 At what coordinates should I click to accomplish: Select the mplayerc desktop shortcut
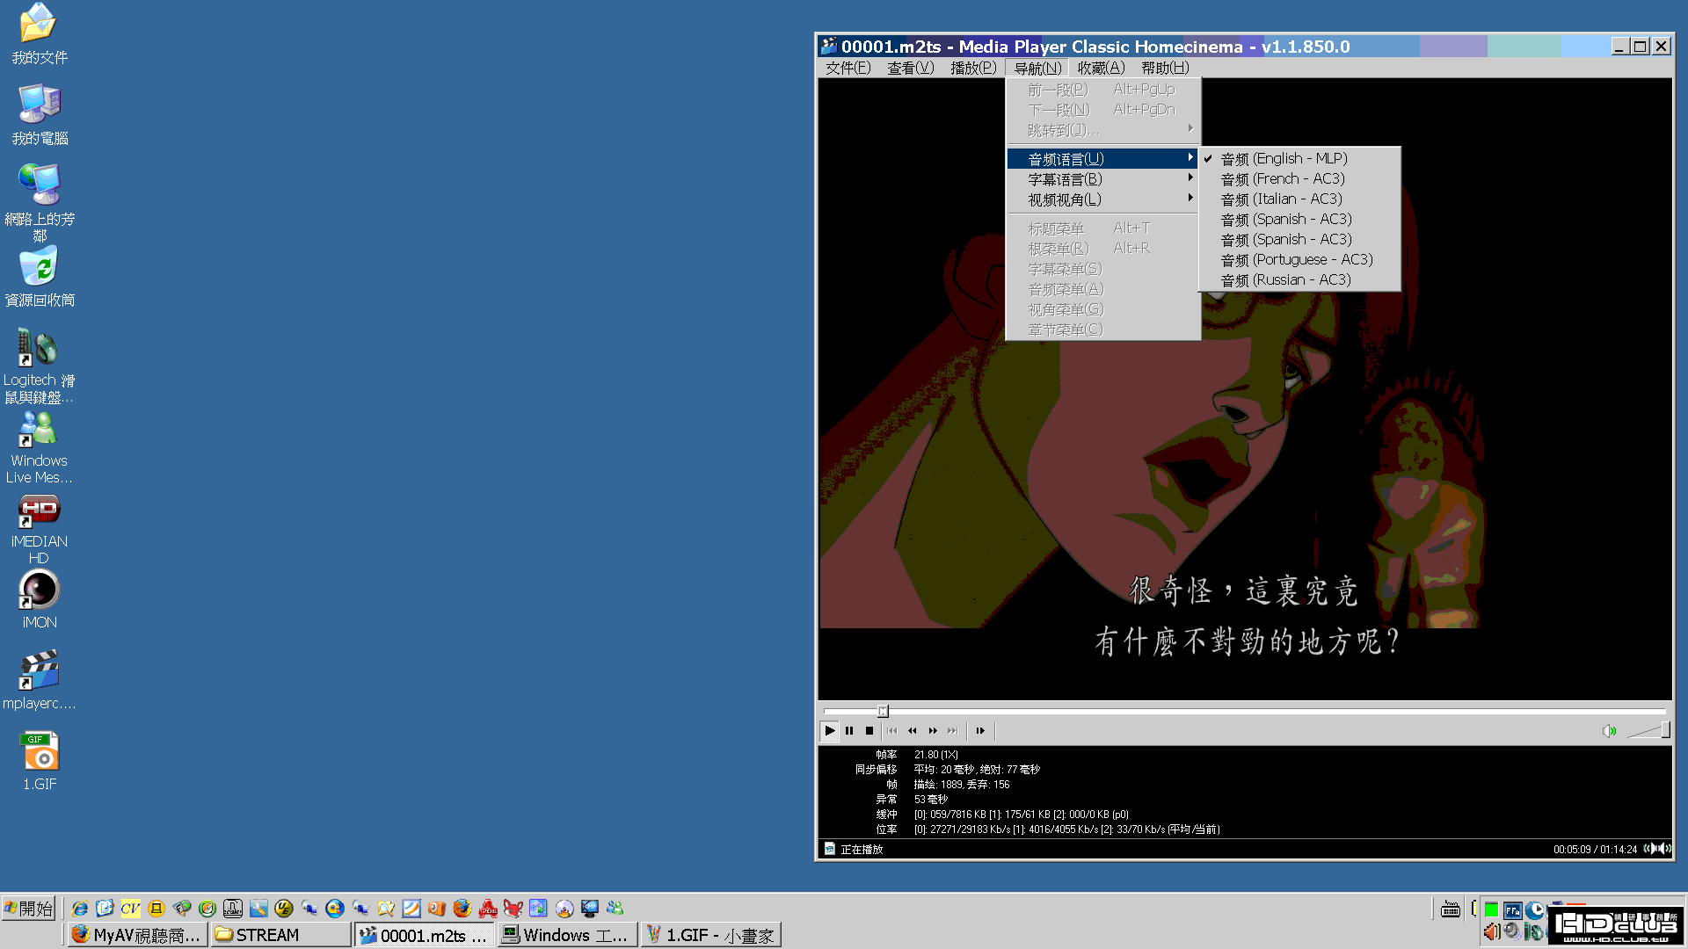pyautogui.click(x=39, y=680)
